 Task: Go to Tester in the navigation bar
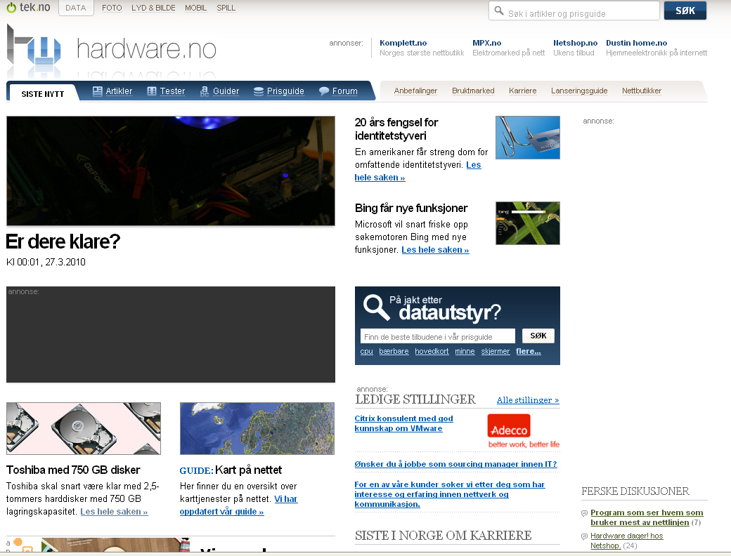172,91
